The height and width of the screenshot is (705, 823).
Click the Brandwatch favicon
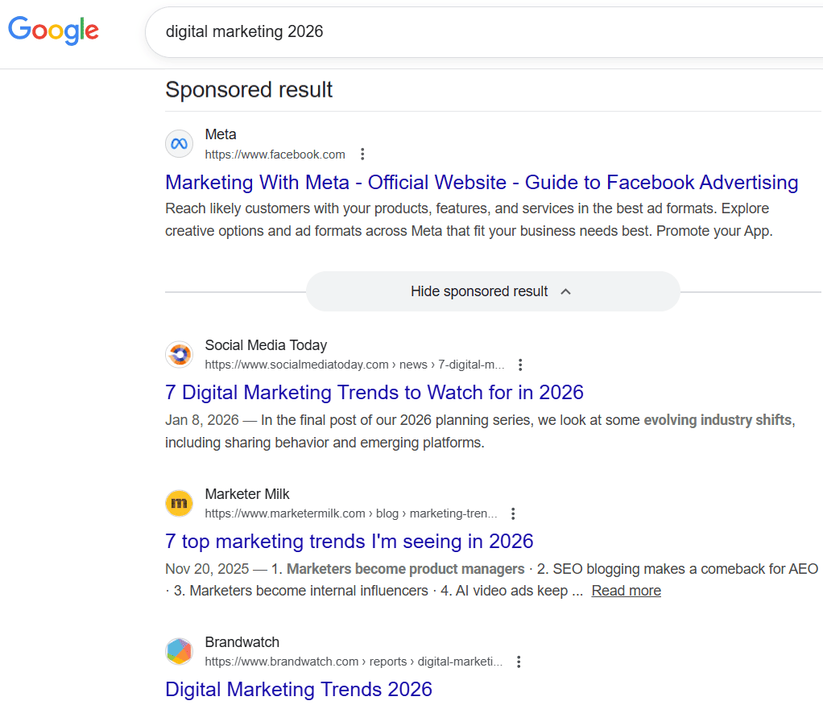click(x=179, y=651)
